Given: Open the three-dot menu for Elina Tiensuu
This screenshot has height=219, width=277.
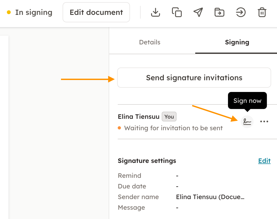Looking at the screenshot, I should click(264, 122).
